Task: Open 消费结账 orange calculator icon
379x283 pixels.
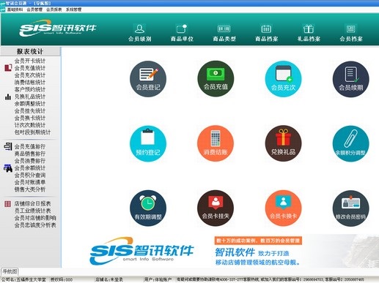Action: tap(216, 143)
